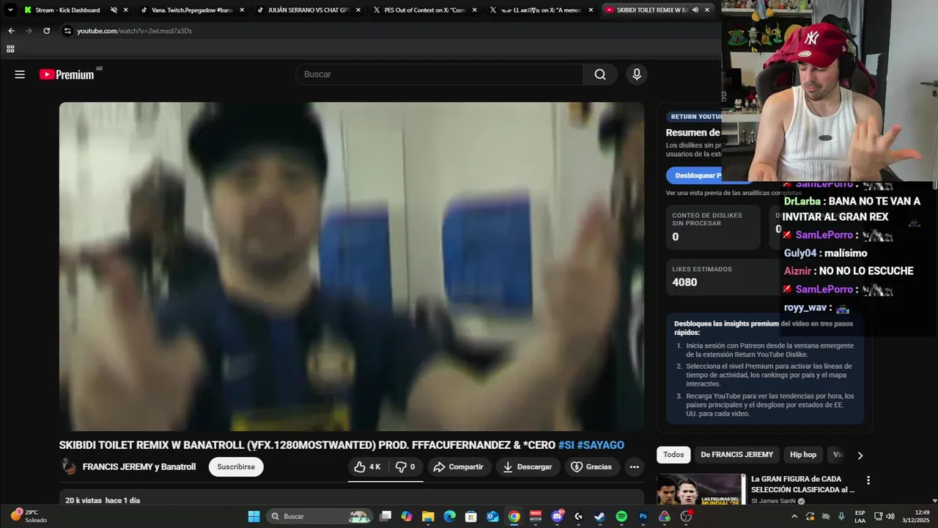
Task: Click the youtube.com address bar URL
Action: click(134, 31)
